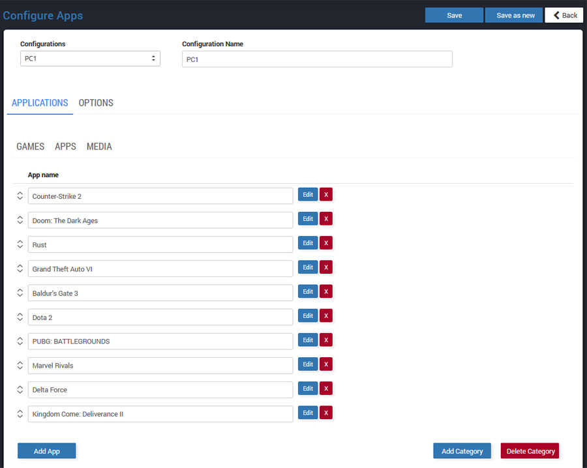Click the reorder handle for Baldur's Gate 3
The height and width of the screenshot is (468, 587).
[20, 293]
